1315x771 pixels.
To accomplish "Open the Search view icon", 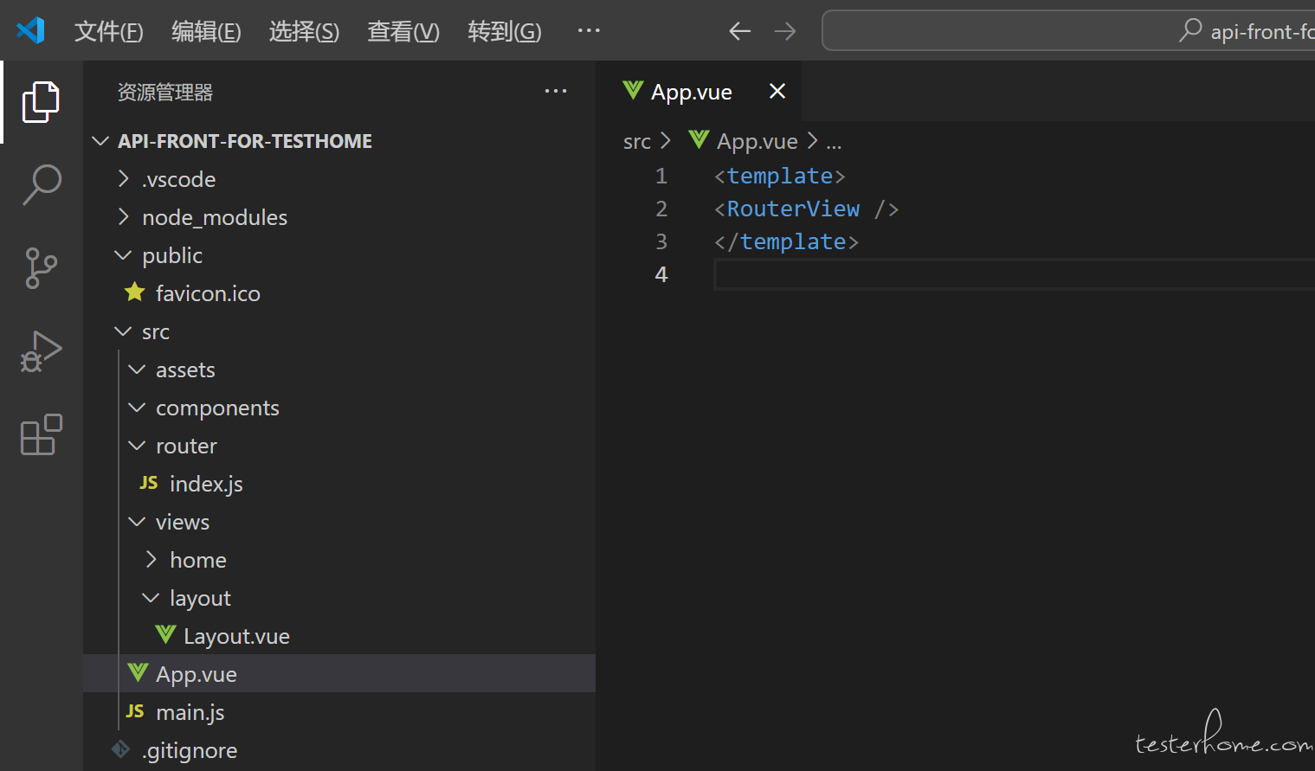I will [x=41, y=184].
